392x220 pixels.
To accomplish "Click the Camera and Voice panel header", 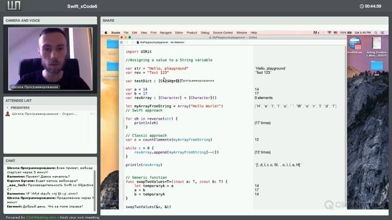I will click(x=50, y=20).
